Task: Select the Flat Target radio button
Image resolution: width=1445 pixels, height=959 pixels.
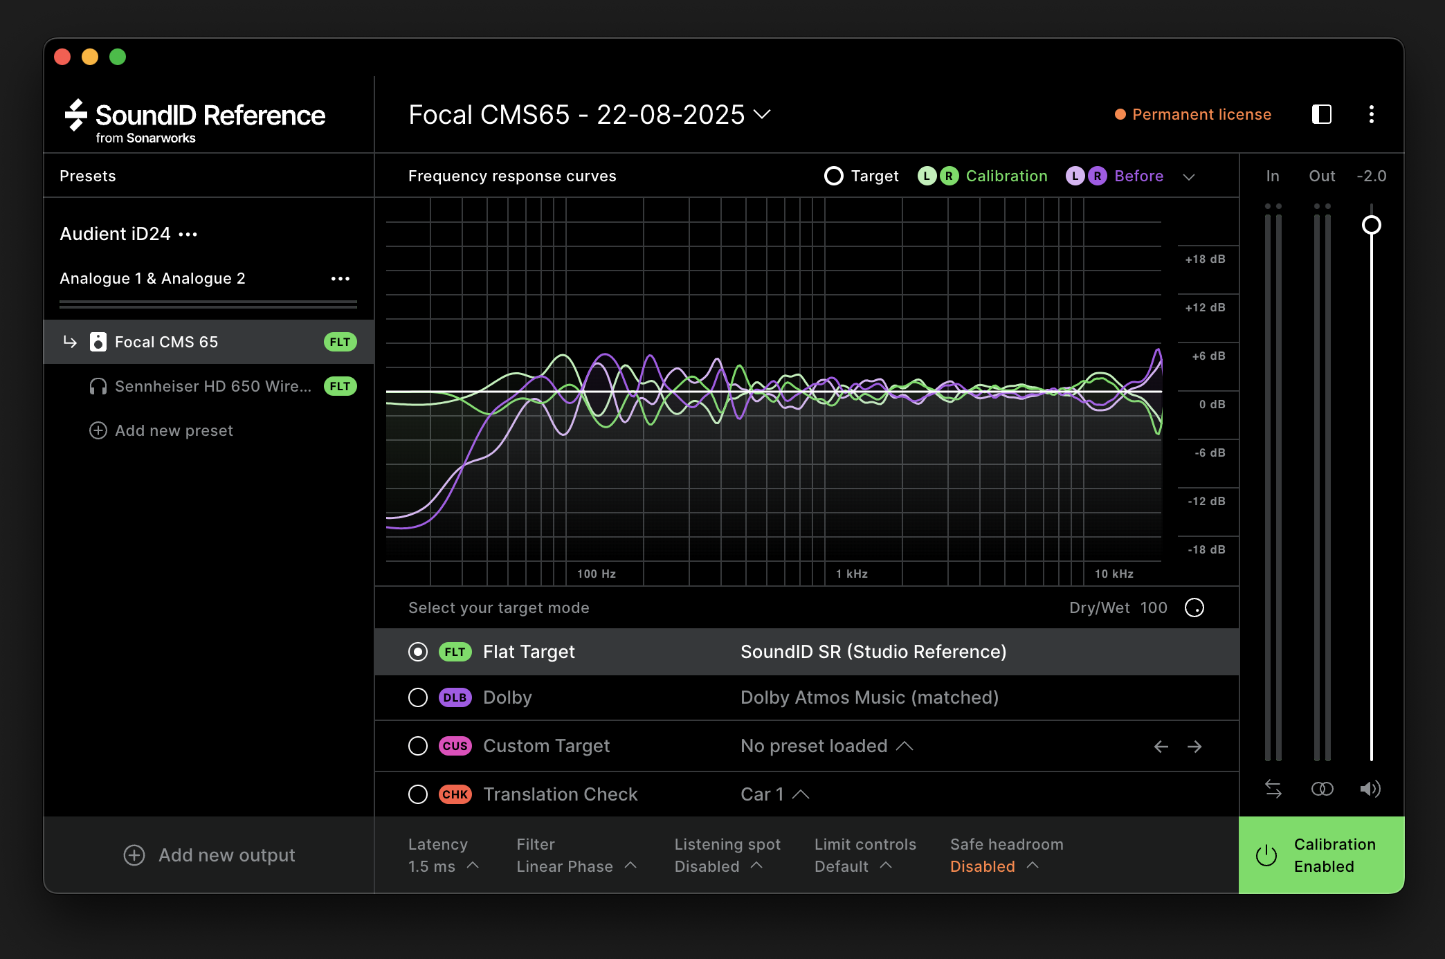Action: [x=418, y=652]
